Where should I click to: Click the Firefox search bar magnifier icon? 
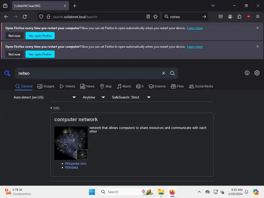pos(166,17)
